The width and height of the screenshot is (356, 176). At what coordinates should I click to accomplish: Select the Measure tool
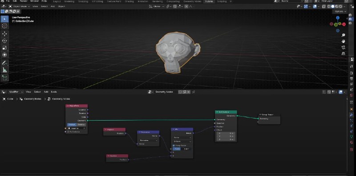point(4,70)
